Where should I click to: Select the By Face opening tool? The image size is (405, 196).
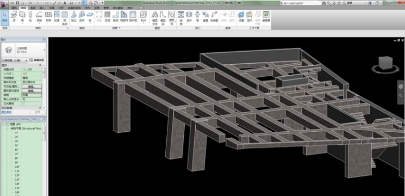181,17
